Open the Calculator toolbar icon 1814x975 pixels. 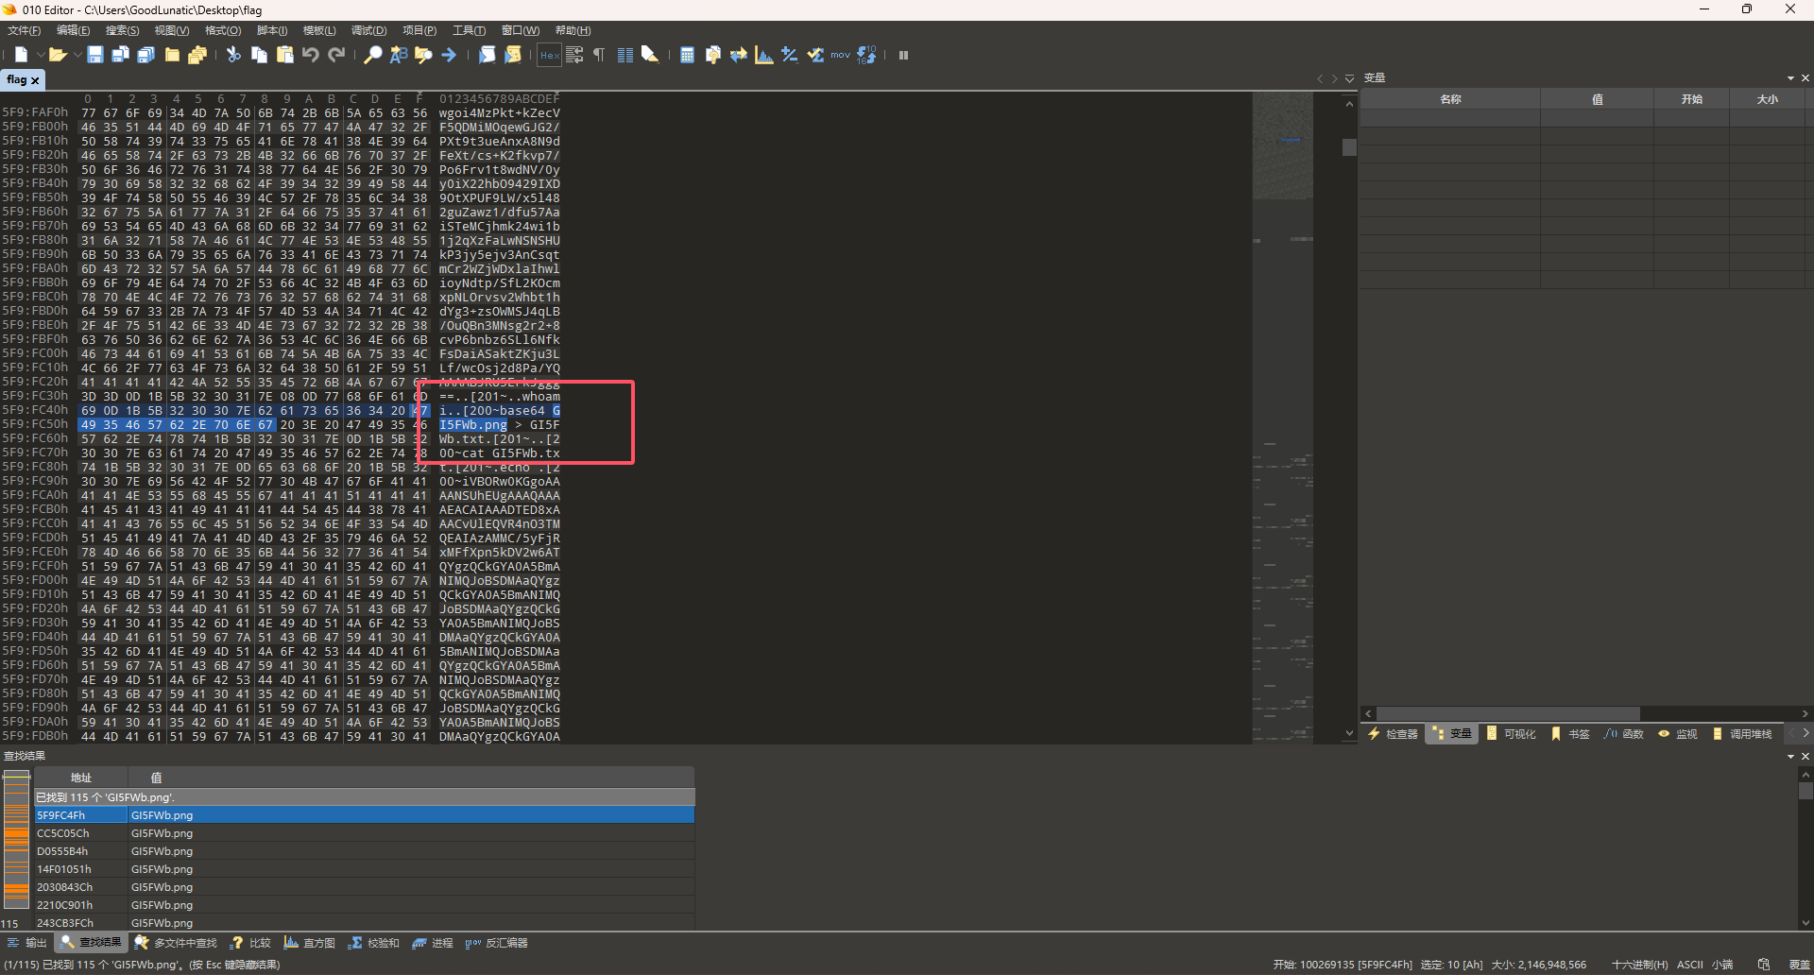(687, 55)
